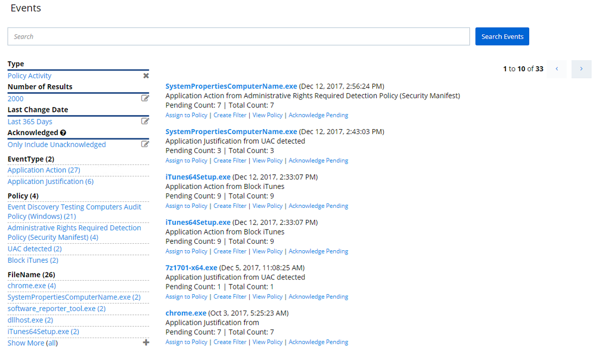Image resolution: width=597 pixels, height=349 pixels.
Task: Acknowledge Pending for 2:43:03 PM event
Action: pos(318,161)
